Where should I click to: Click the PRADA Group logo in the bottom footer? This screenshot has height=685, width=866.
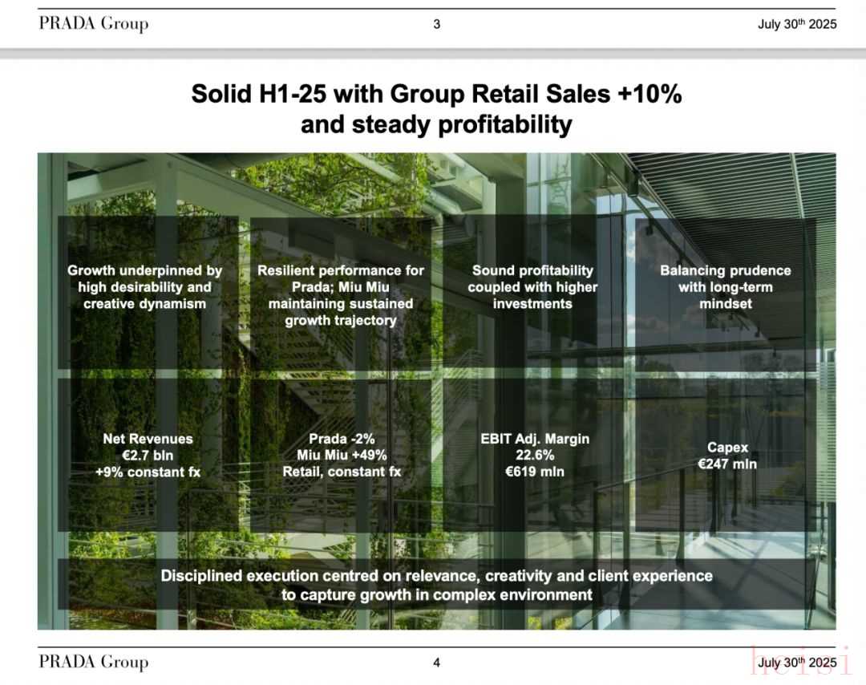coord(93,663)
